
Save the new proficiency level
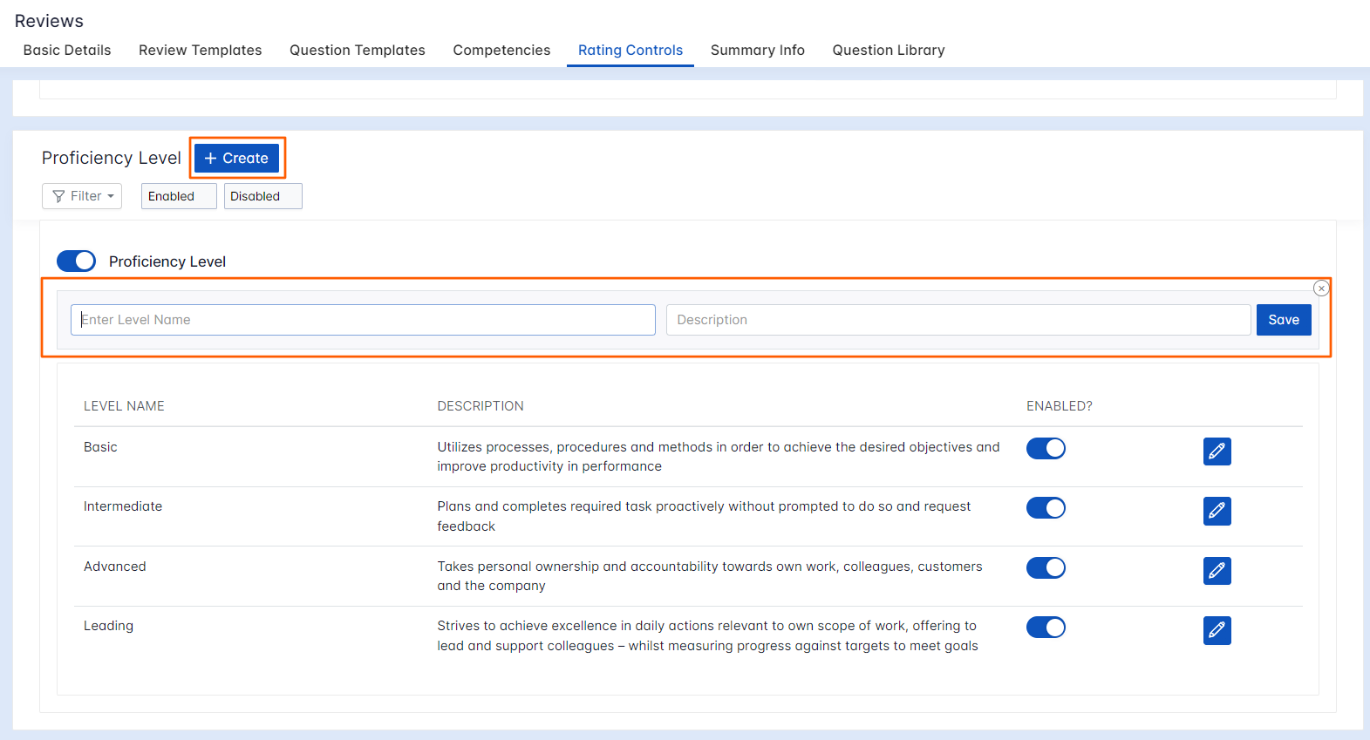coord(1283,320)
